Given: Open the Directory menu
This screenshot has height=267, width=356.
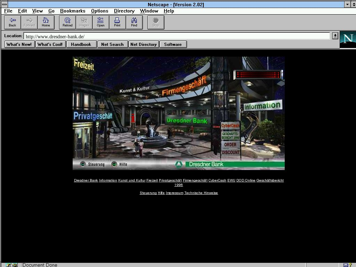Looking at the screenshot, I should [x=124, y=11].
